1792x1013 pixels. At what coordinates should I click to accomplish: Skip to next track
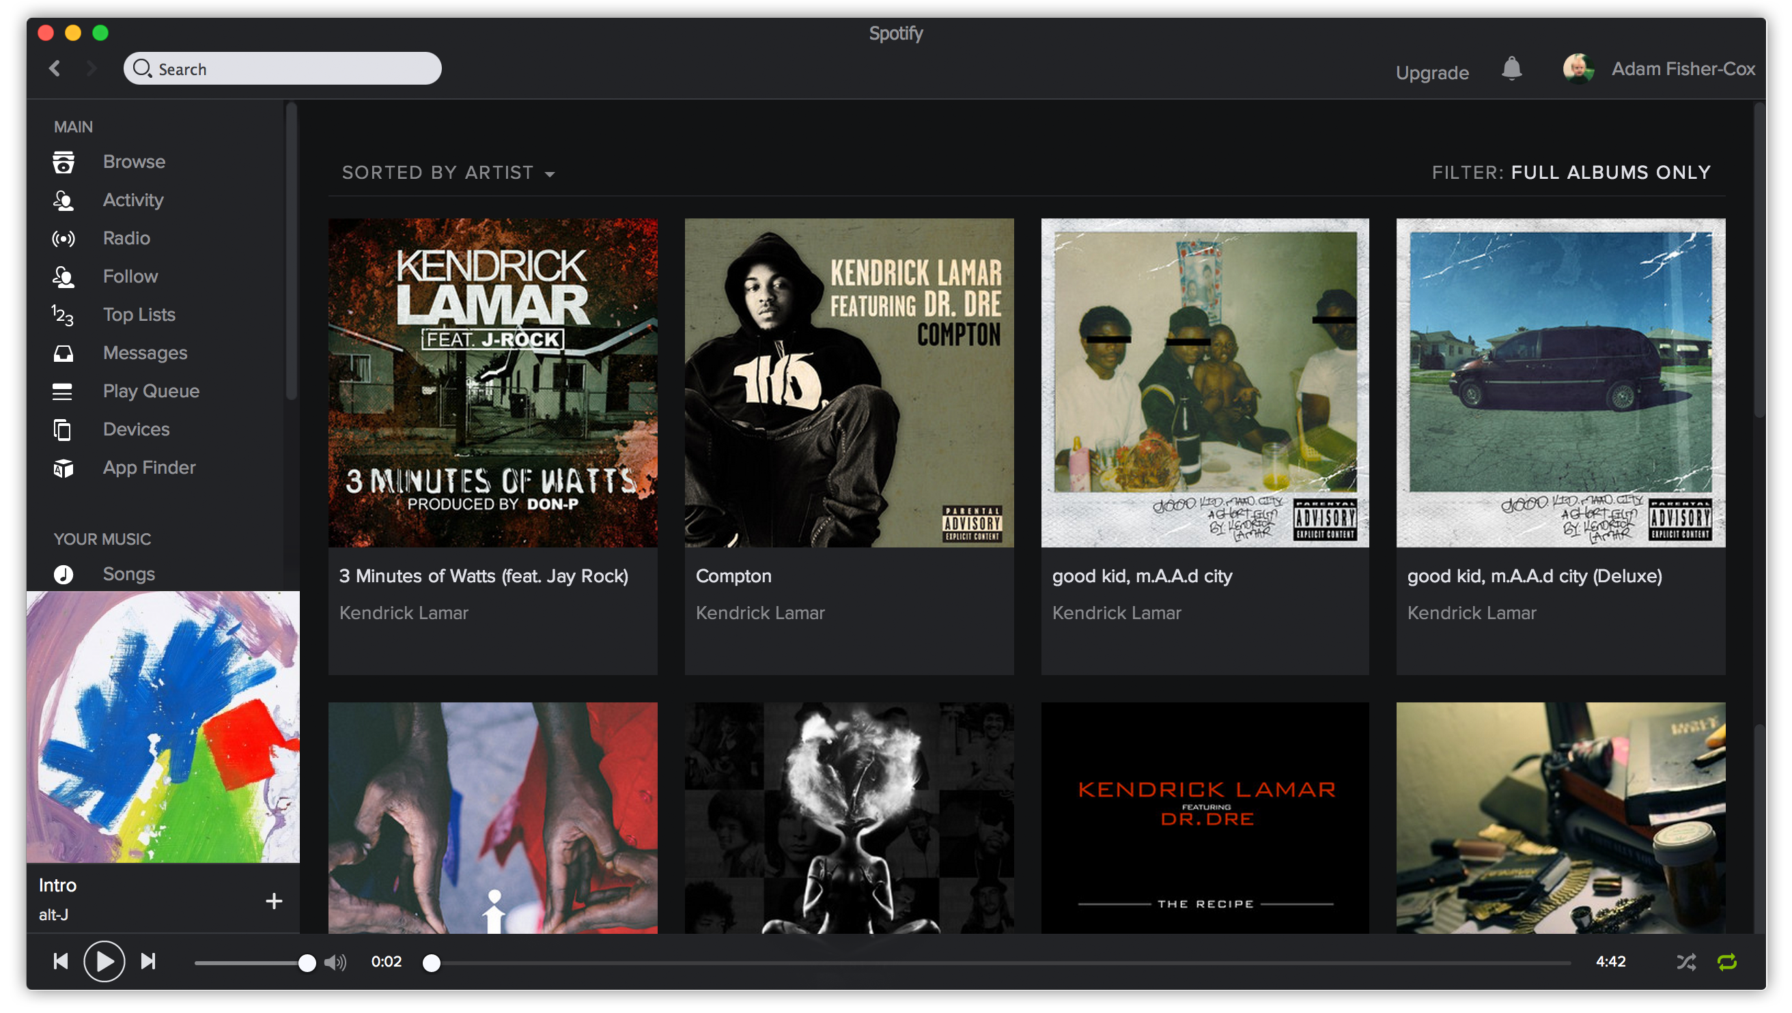[x=148, y=962]
